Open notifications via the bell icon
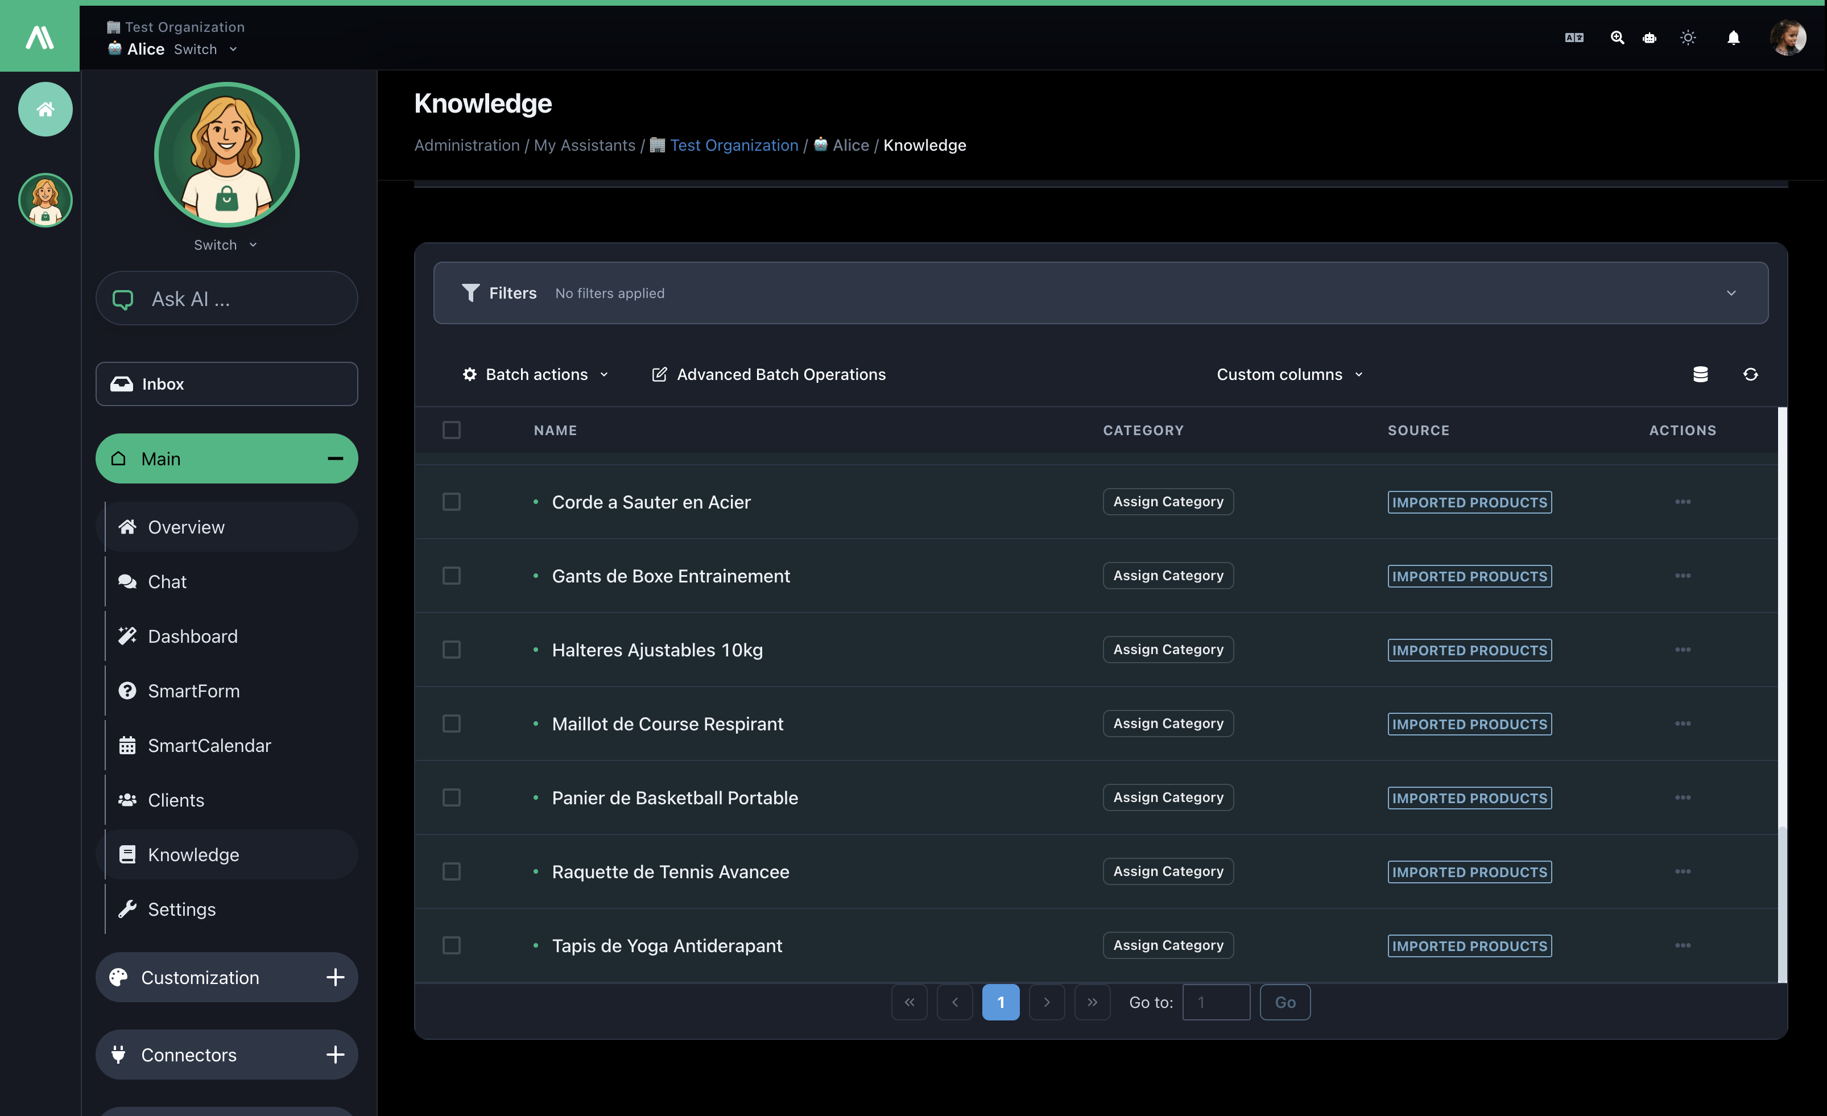 click(x=1734, y=37)
